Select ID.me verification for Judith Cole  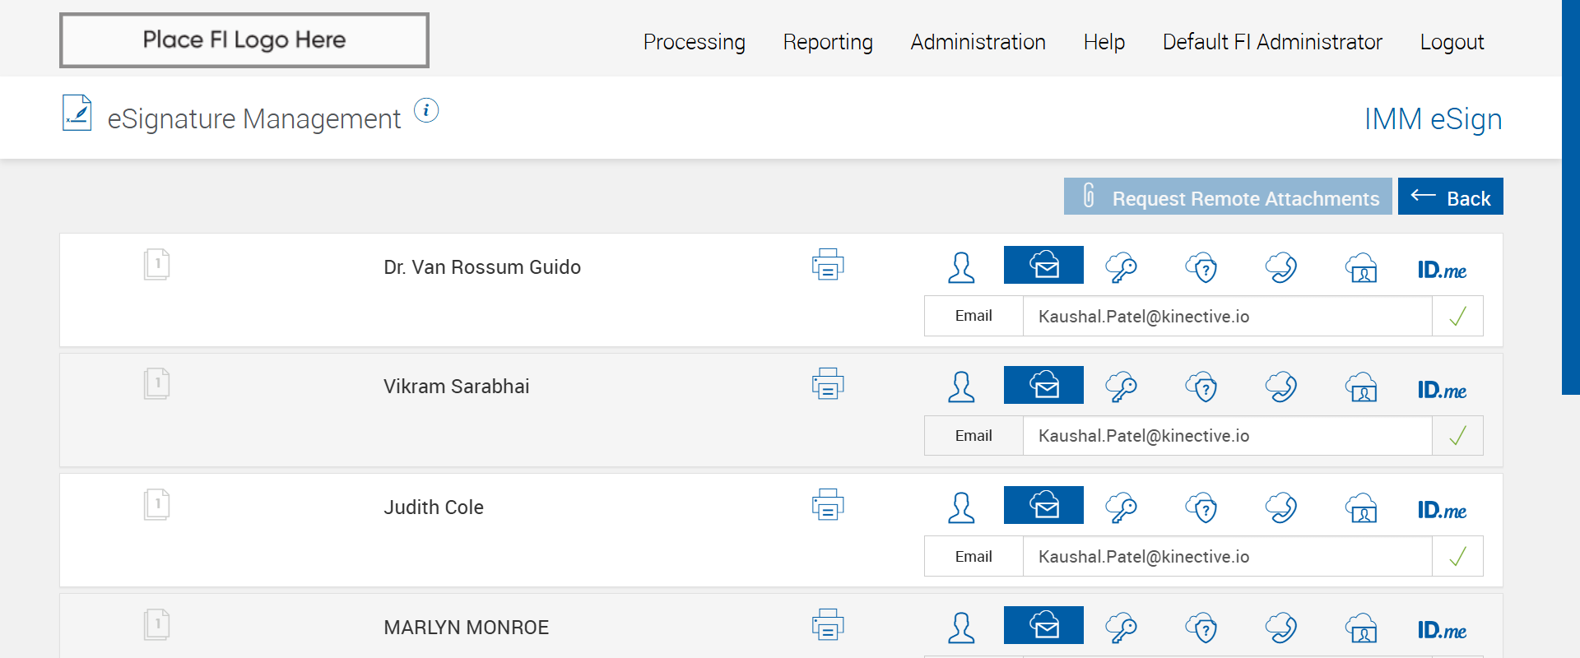click(1442, 510)
